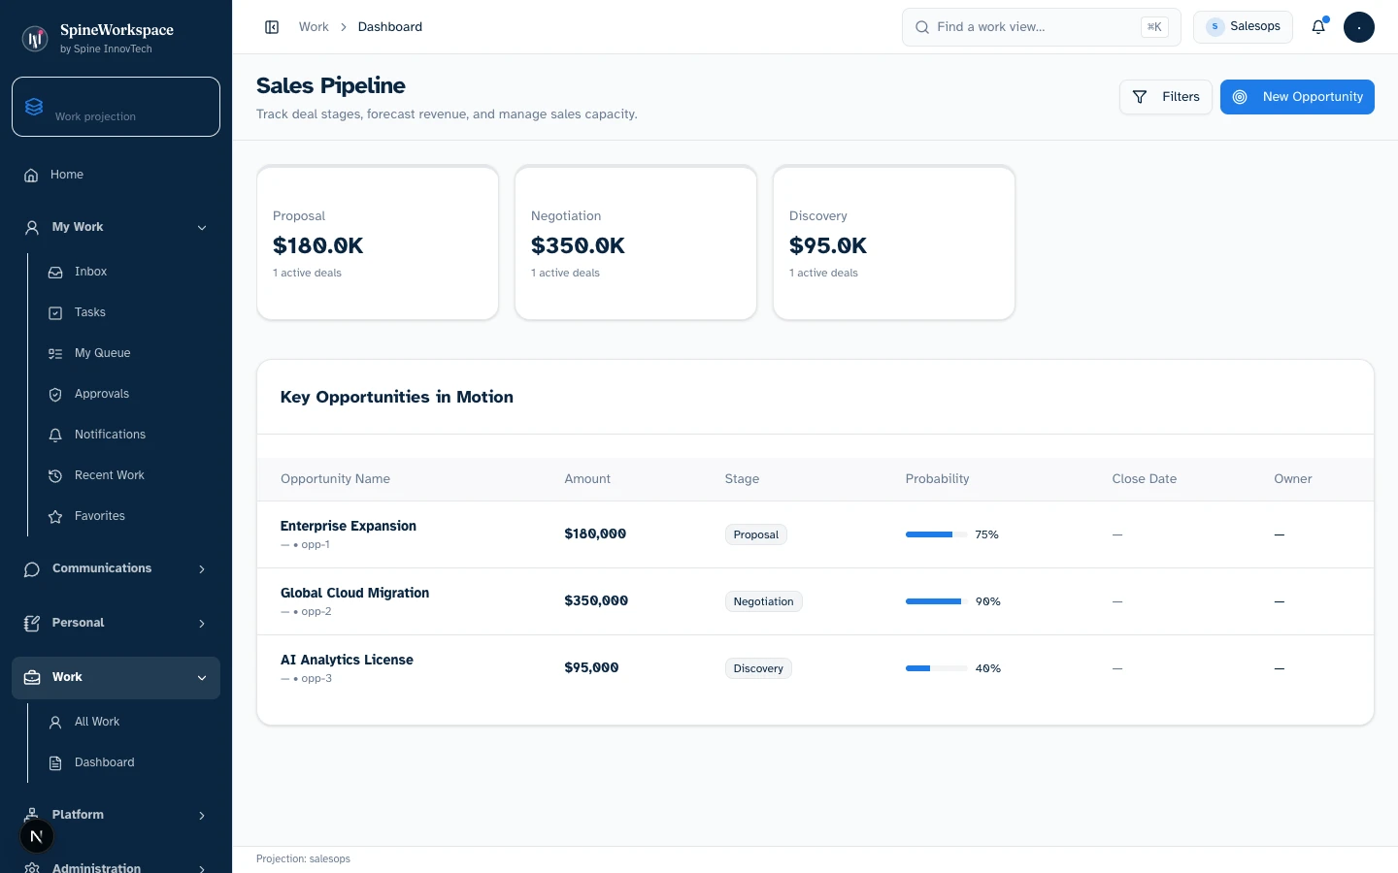Expand the Personal section chevron
Image resolution: width=1398 pixels, height=873 pixels.
coord(202,624)
